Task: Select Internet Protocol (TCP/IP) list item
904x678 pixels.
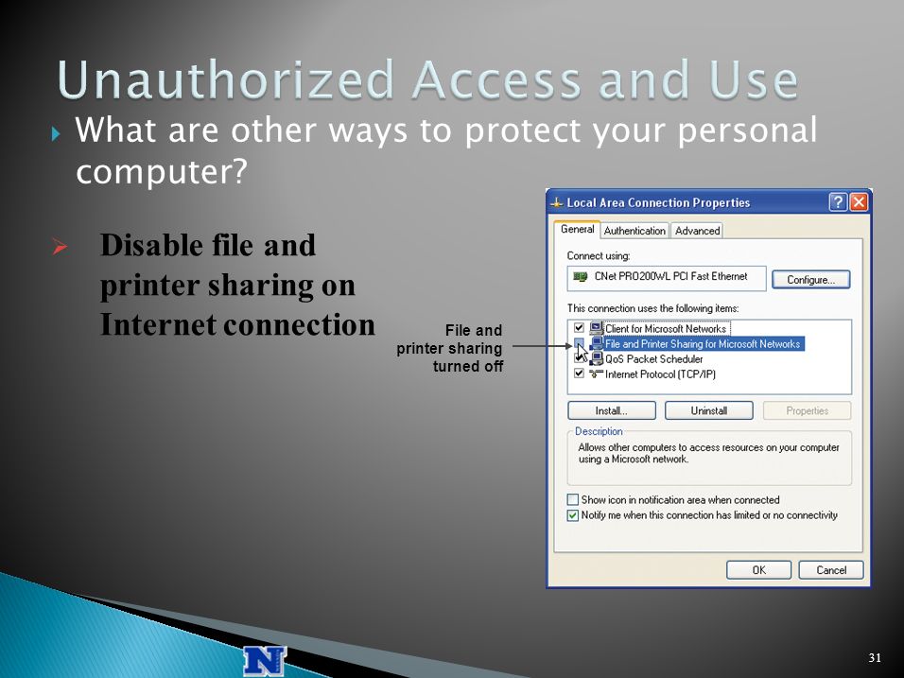Action: point(660,374)
